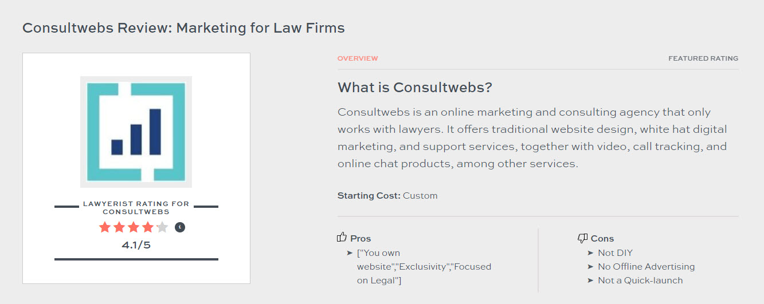Click the Consultwebs Review page title
This screenshot has height=304, width=764.
[x=183, y=27]
